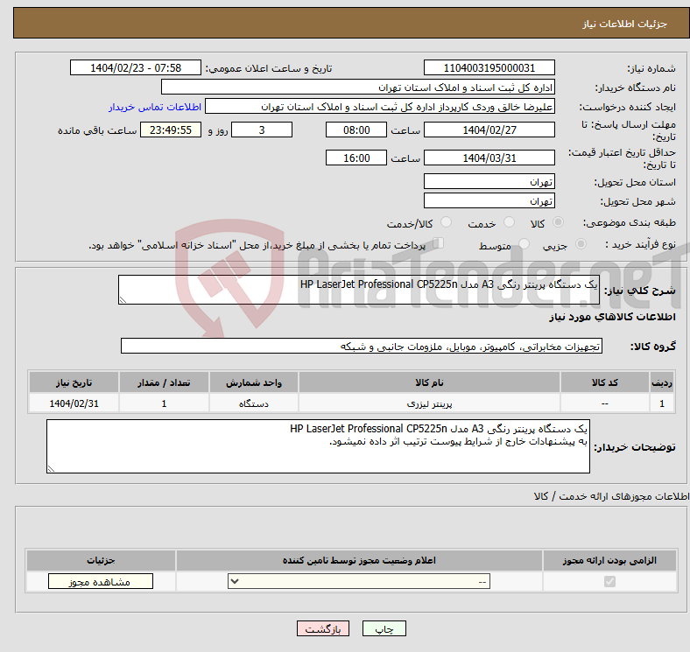Image resolution: width=690 pixels, height=652 pixels.
Task: Click the جزئیات اطلاعات نیاز page title
Action: click(625, 24)
